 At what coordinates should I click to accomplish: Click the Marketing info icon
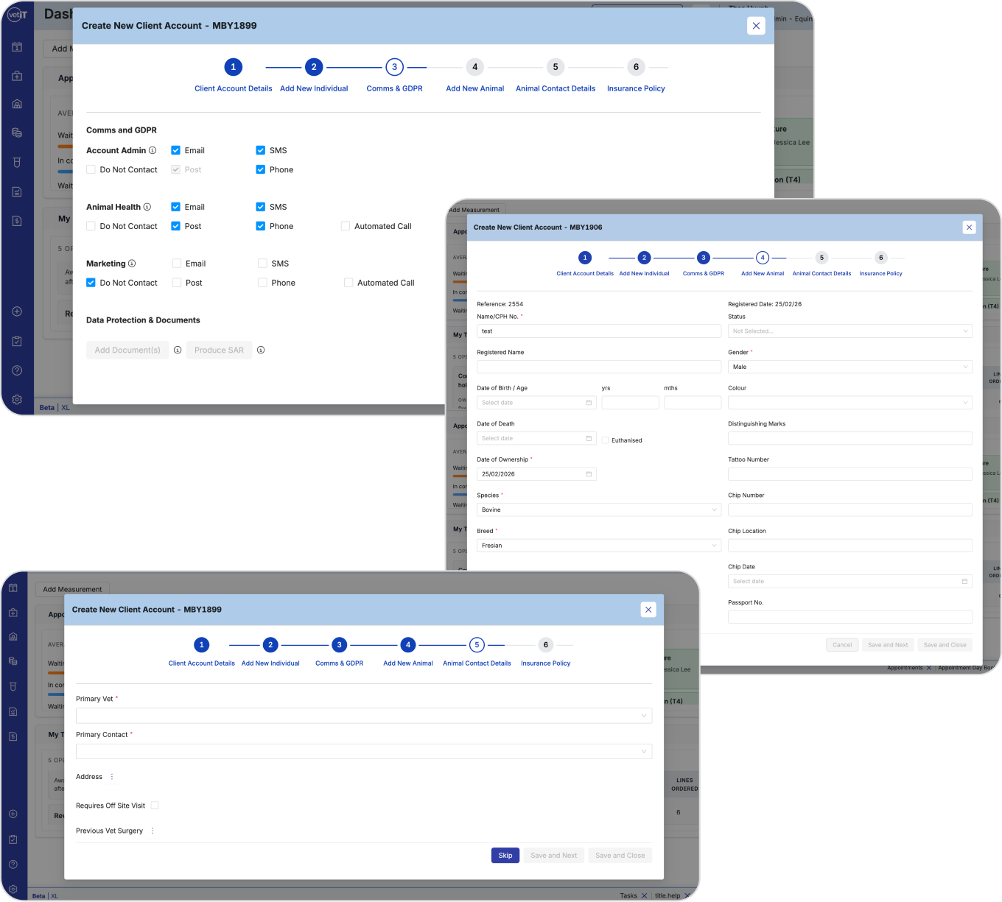click(132, 264)
